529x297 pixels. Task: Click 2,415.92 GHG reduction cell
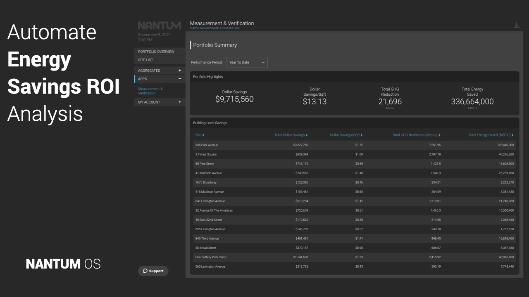435,257
